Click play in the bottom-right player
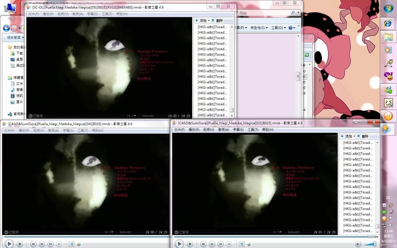This screenshot has height=248, width=397. click(179, 244)
